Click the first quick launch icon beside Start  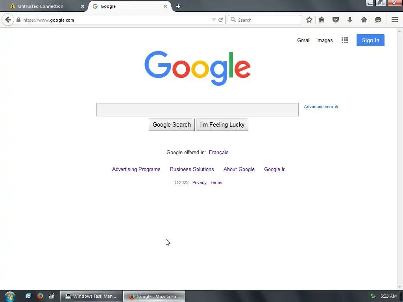(x=28, y=296)
